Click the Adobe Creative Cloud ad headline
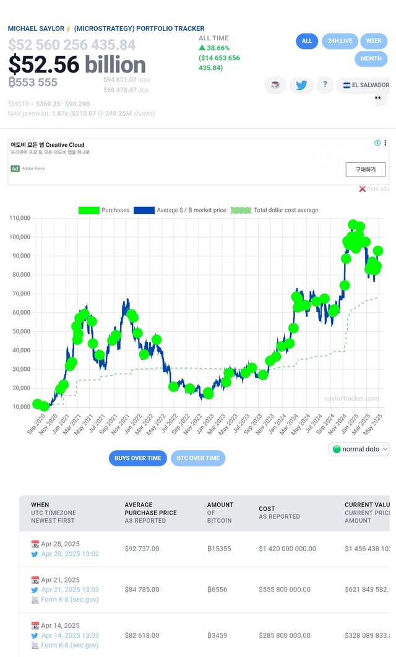The height and width of the screenshot is (657, 396). [x=47, y=145]
